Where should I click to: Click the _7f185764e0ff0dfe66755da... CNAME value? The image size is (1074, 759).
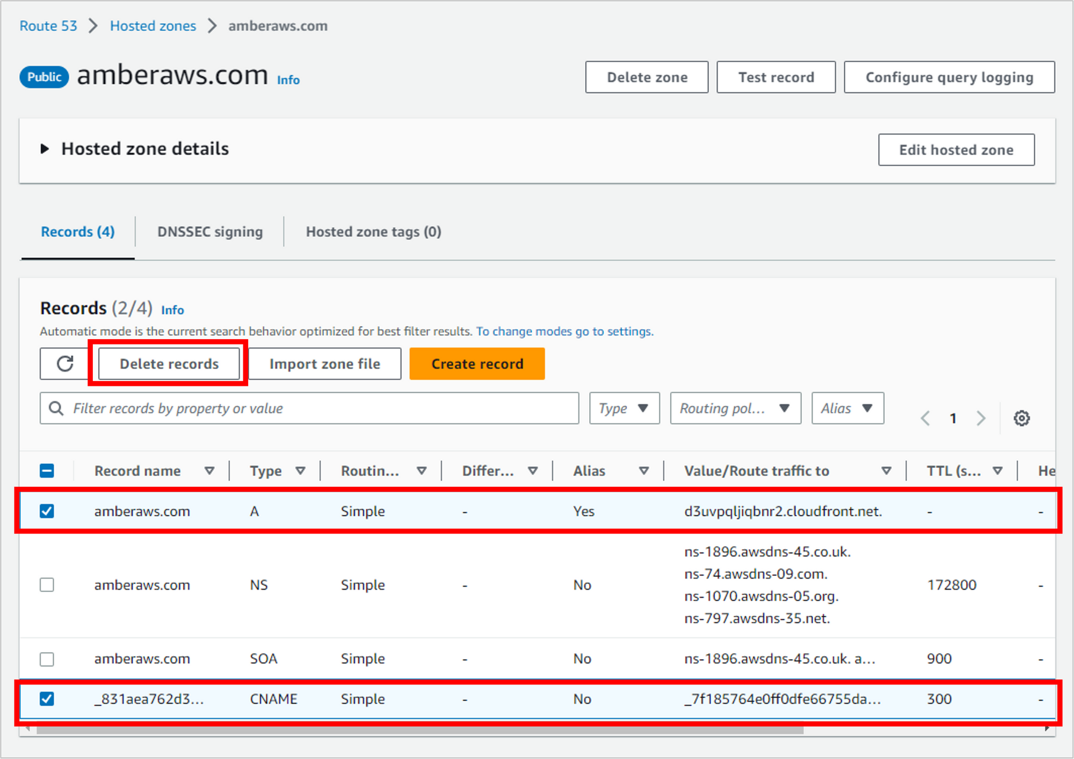pyautogui.click(x=782, y=699)
